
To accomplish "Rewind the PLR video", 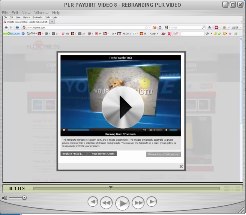I will pos(106,203).
